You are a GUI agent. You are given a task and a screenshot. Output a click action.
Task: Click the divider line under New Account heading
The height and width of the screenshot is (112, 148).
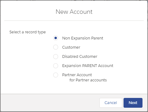[x=74, y=21]
